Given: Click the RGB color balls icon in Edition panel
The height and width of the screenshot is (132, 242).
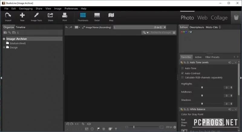Looking at the screenshot, I should (x=184, y=32).
